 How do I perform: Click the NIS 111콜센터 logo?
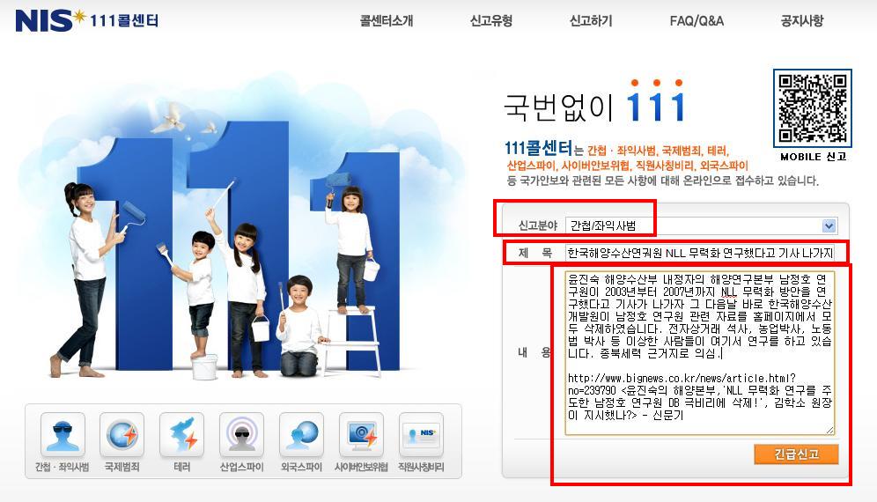[x=86, y=20]
